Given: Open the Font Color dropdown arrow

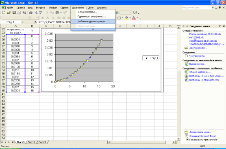Looking at the screenshot, I should [137, 18].
